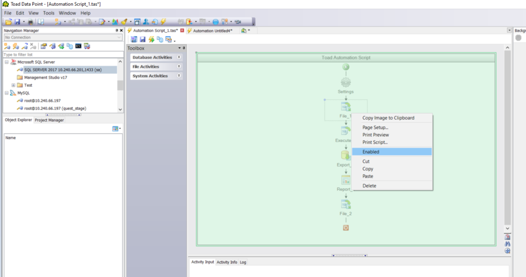Image resolution: width=526 pixels, height=277 pixels.
Task: Open the No Connection dropdown
Action: click(119, 37)
